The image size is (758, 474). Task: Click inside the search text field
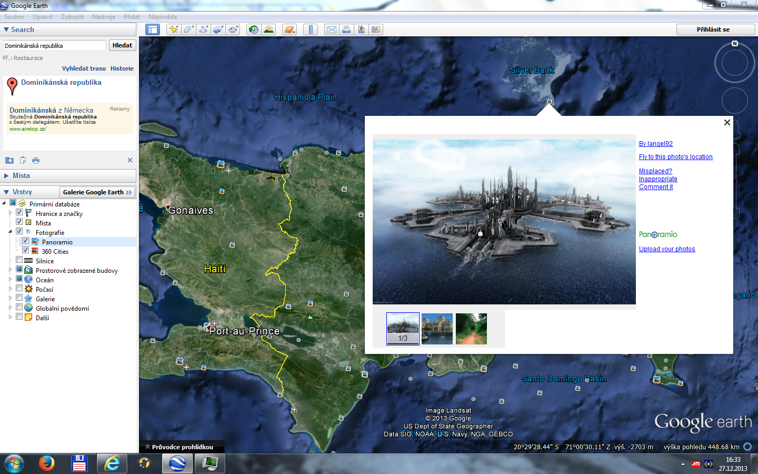pyautogui.click(x=55, y=46)
